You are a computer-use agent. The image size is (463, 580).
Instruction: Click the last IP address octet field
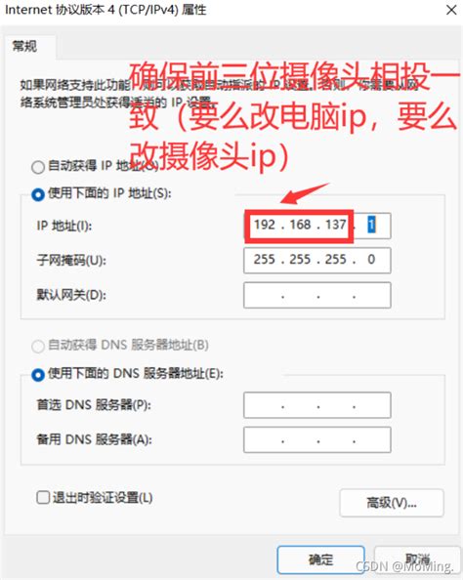pyautogui.click(x=371, y=225)
